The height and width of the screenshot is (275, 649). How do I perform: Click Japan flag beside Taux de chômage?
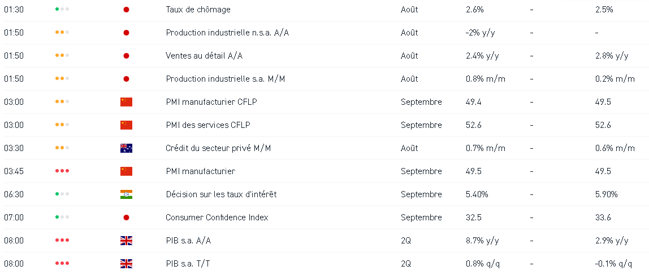126,10
